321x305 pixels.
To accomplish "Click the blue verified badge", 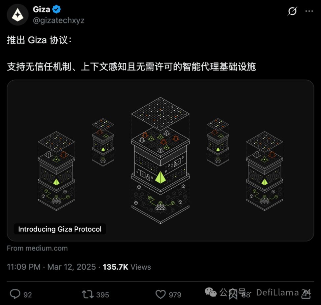I will (56, 10).
